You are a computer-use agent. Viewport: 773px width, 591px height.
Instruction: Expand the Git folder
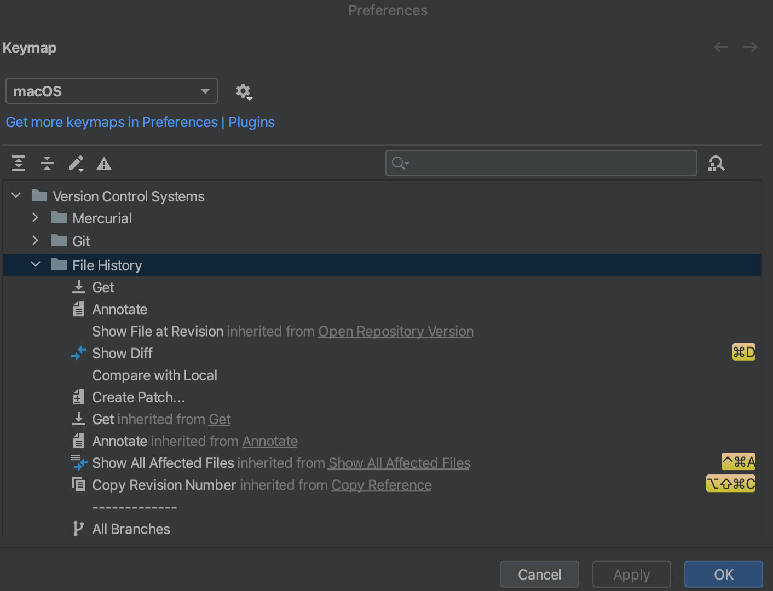click(x=35, y=240)
